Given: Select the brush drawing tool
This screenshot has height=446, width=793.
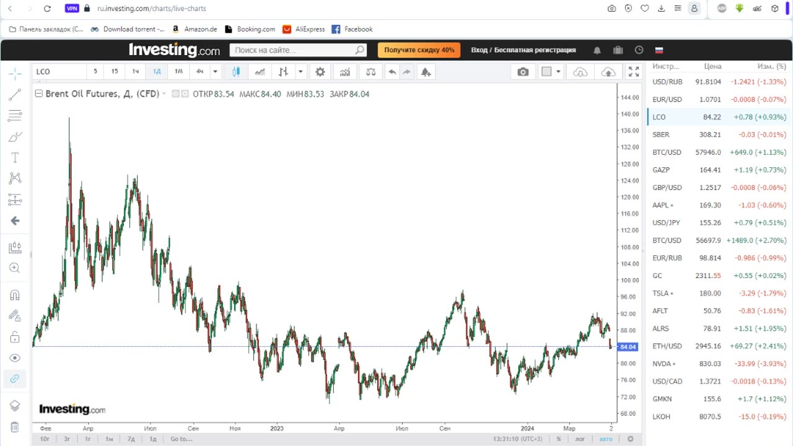Looking at the screenshot, I should click(15, 137).
